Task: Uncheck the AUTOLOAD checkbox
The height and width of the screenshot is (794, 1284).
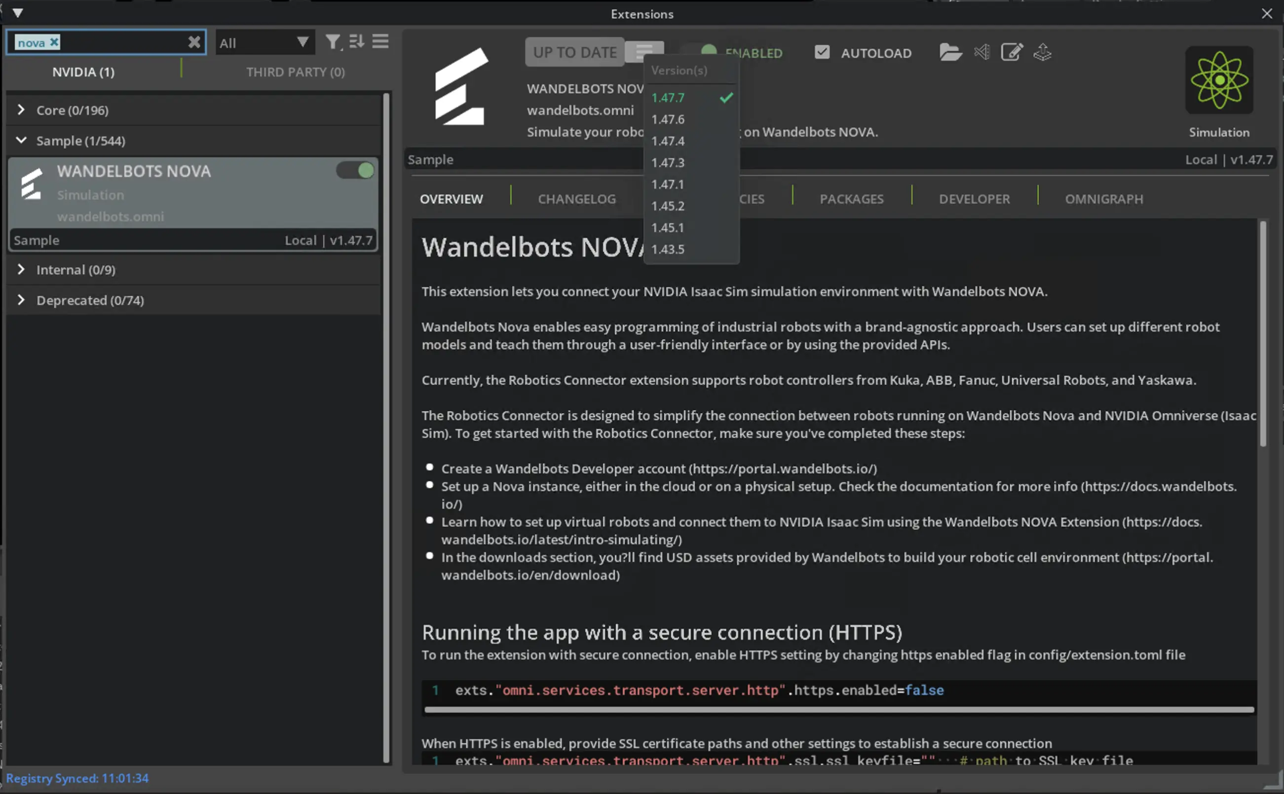Action: pyautogui.click(x=822, y=52)
